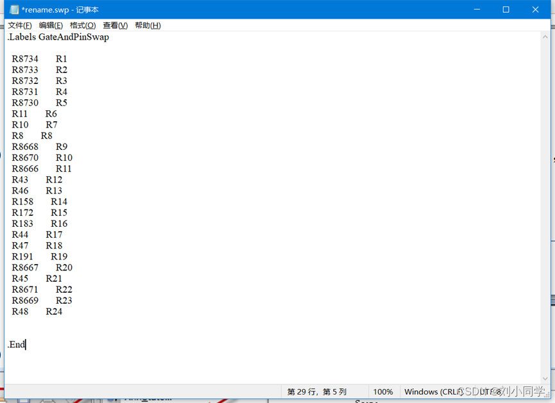Click the 第 29 行 line/column indicator
This screenshot has width=555, height=403.
317,391
